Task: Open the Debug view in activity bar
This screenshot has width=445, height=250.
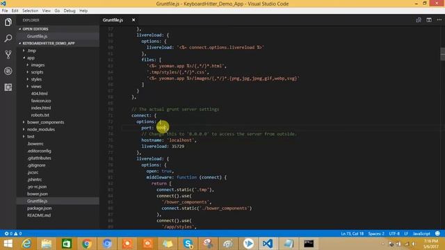Action: click(x=8, y=71)
